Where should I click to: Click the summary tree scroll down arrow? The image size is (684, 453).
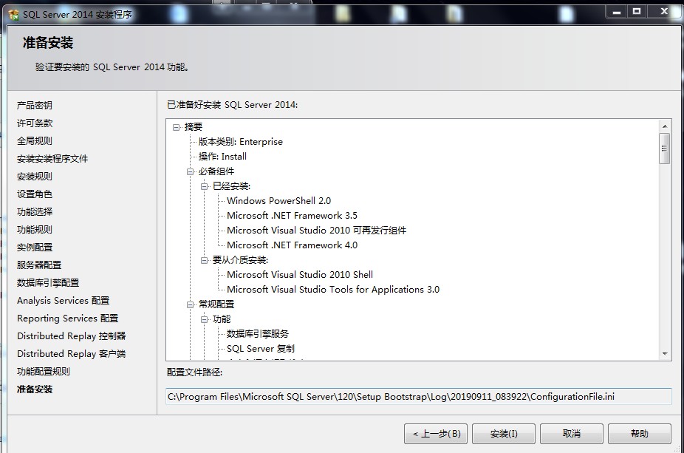[x=665, y=353]
